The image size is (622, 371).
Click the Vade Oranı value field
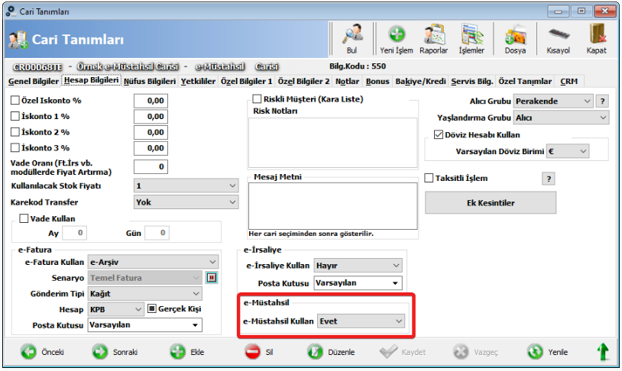[x=151, y=167]
